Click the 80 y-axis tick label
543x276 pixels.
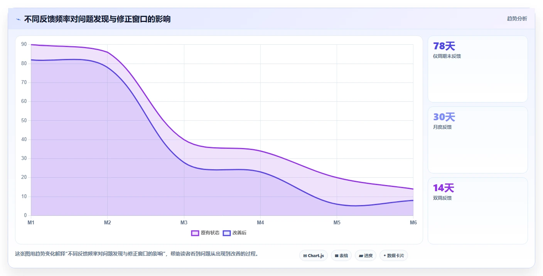(x=24, y=64)
